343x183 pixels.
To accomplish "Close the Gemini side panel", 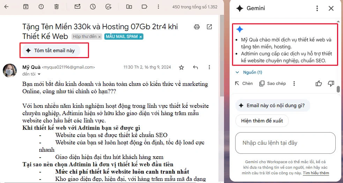I will click(331, 8).
